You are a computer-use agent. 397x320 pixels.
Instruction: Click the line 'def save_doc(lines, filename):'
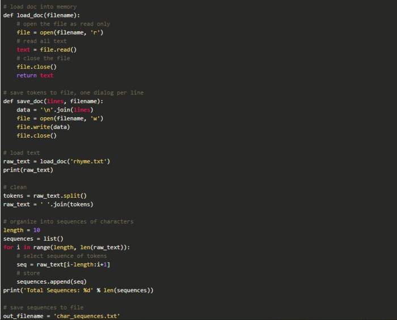[x=53, y=101]
